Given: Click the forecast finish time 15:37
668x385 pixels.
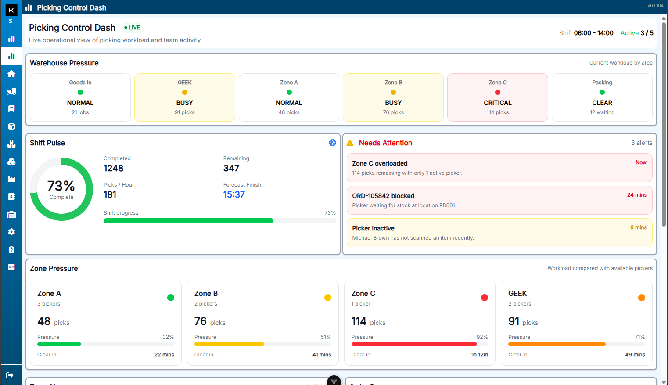Looking at the screenshot, I should point(234,194).
